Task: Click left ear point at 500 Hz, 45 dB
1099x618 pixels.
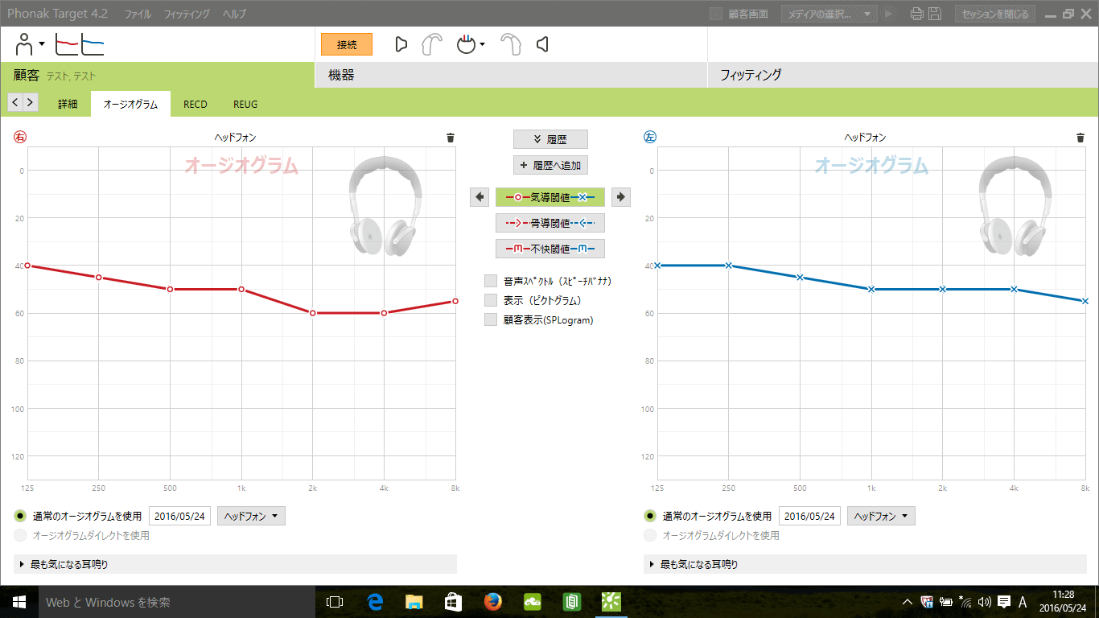Action: pyautogui.click(x=800, y=277)
